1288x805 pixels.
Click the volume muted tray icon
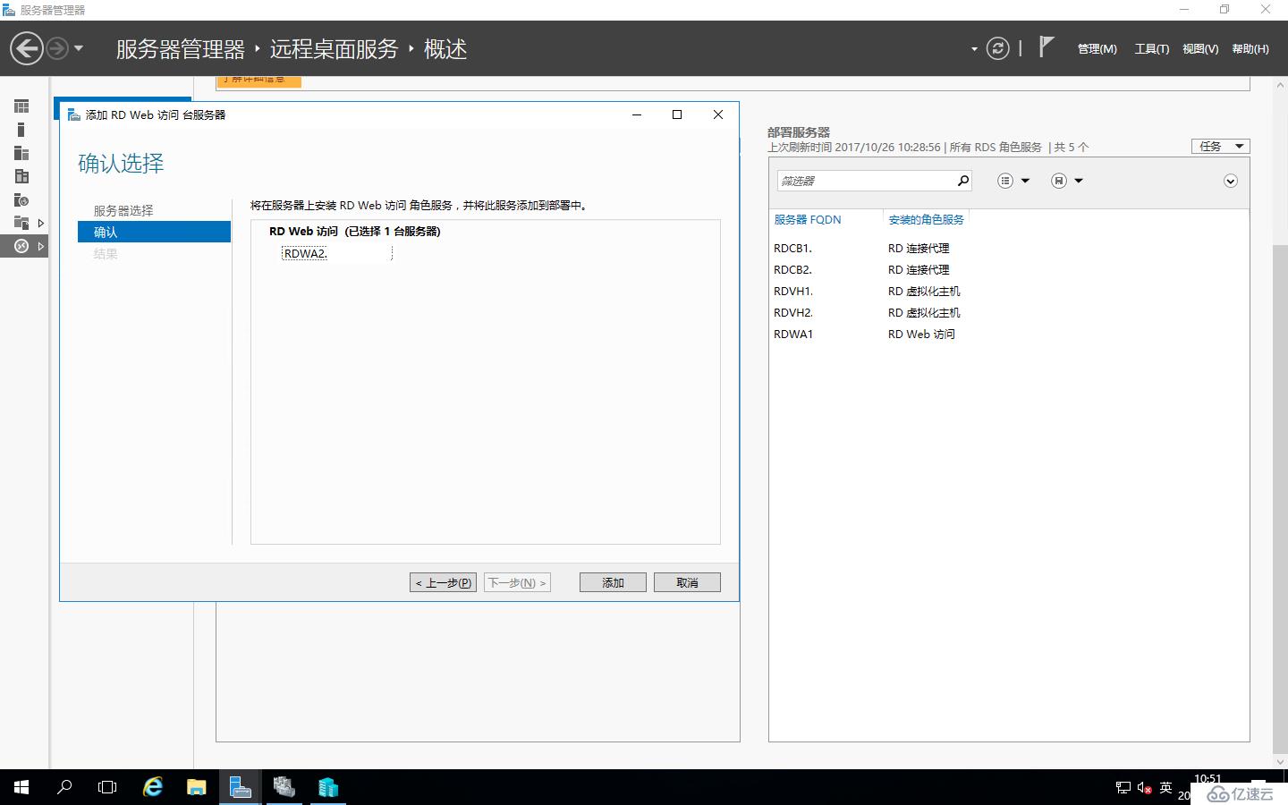[1144, 788]
